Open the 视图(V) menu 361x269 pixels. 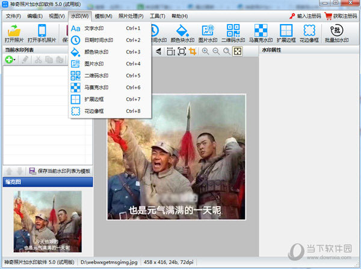click(57, 16)
